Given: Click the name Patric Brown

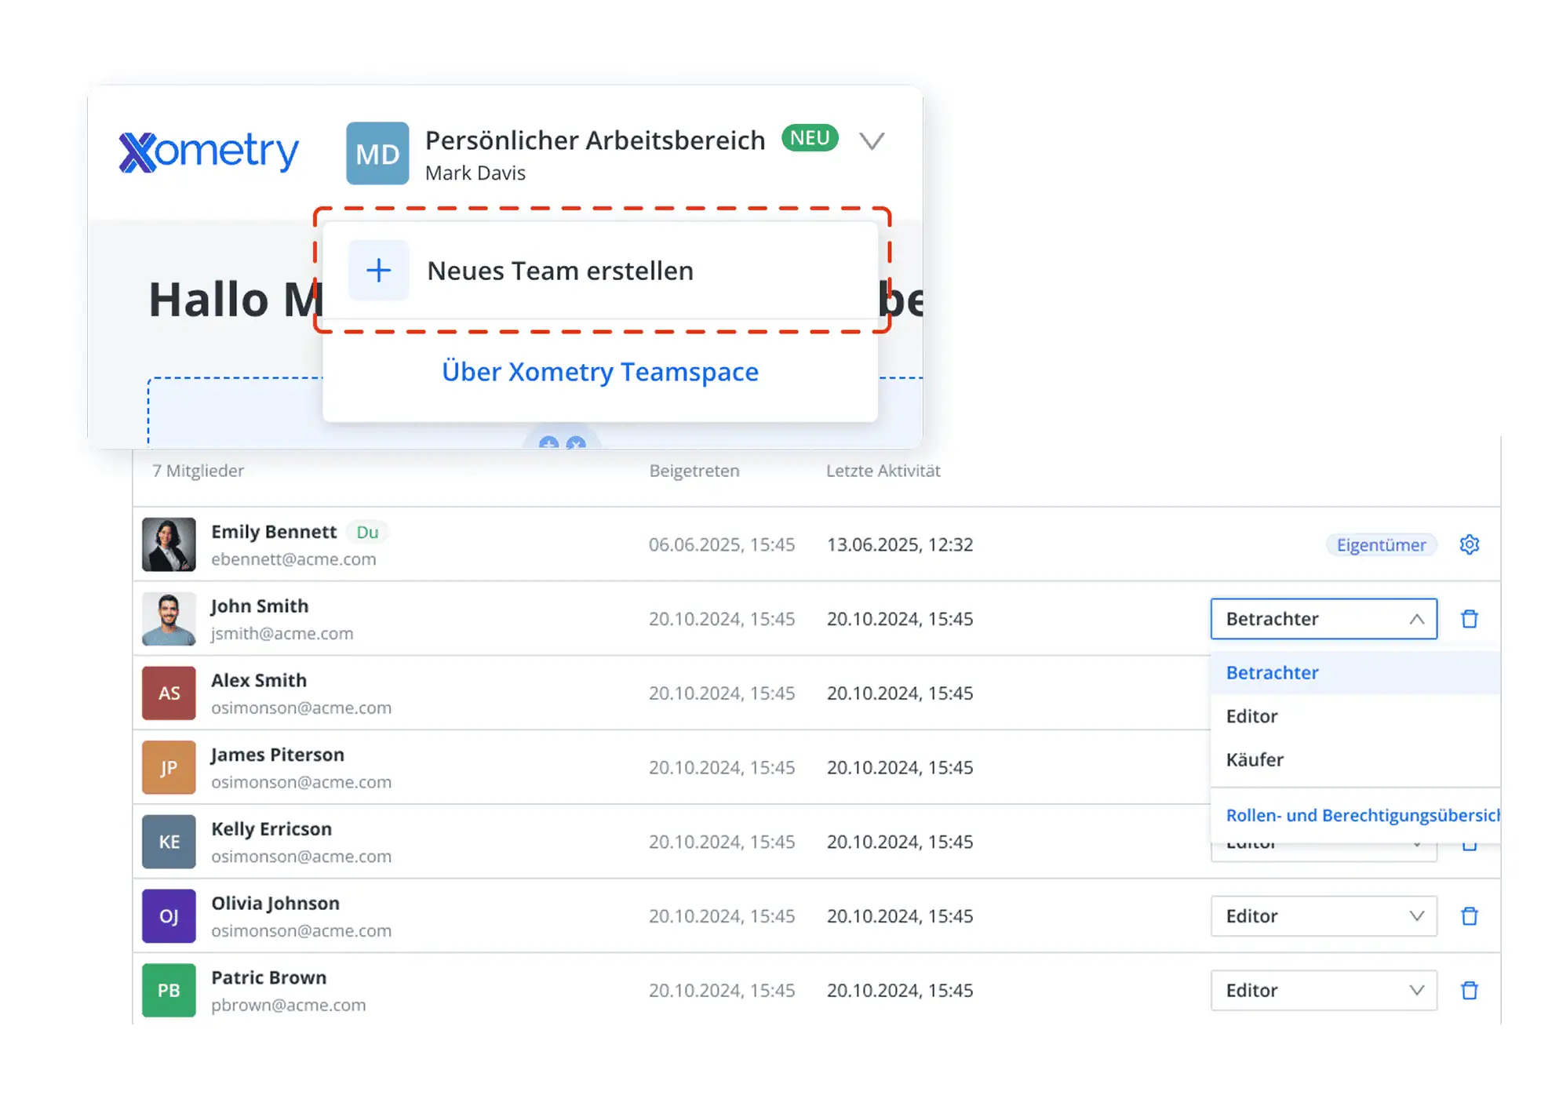Looking at the screenshot, I should coord(269,978).
